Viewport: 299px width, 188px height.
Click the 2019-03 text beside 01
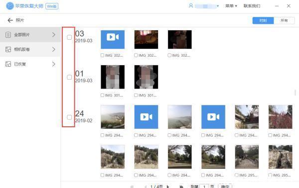pos(84,81)
